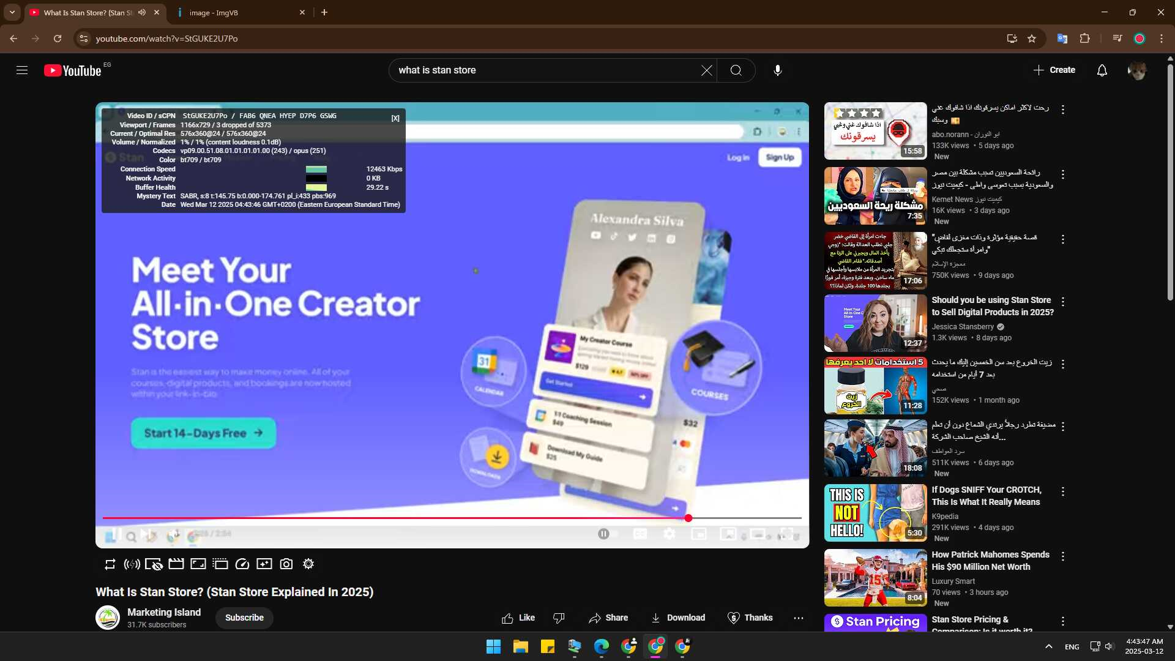Image resolution: width=1175 pixels, height=661 pixels.
Task: Open the more actions ellipsis under video
Action: pyautogui.click(x=799, y=618)
